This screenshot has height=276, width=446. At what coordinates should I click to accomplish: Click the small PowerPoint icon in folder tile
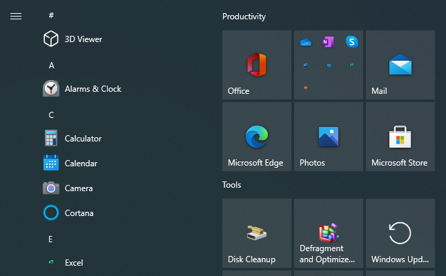(305, 88)
